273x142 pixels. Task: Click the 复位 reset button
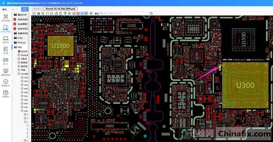pyautogui.click(x=4, y=9)
